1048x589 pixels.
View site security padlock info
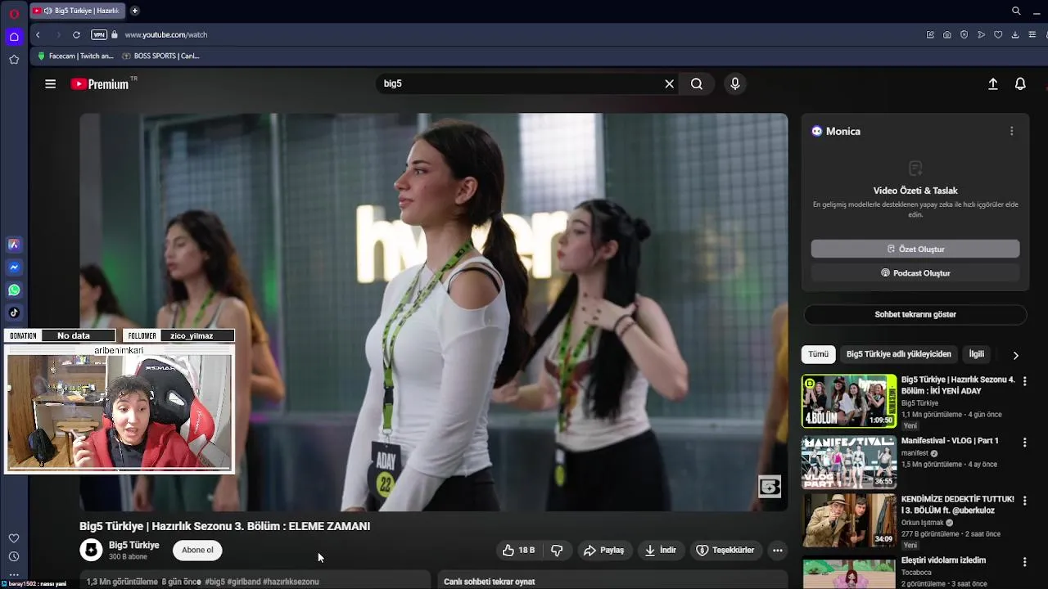[115, 34]
